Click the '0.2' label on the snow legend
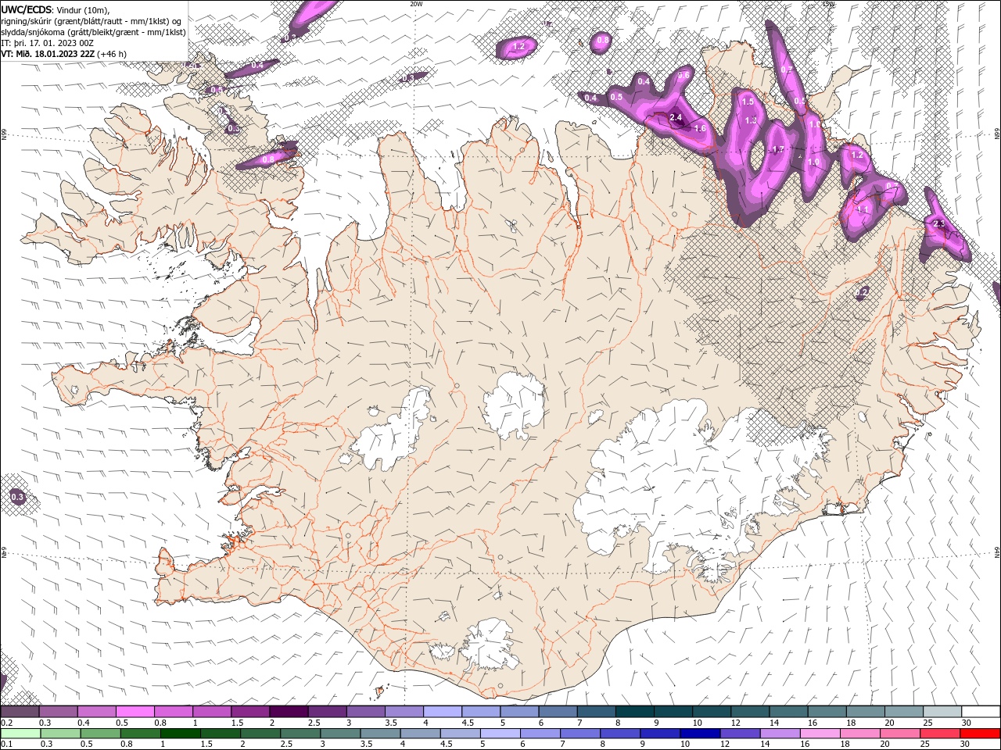 coord(6,723)
